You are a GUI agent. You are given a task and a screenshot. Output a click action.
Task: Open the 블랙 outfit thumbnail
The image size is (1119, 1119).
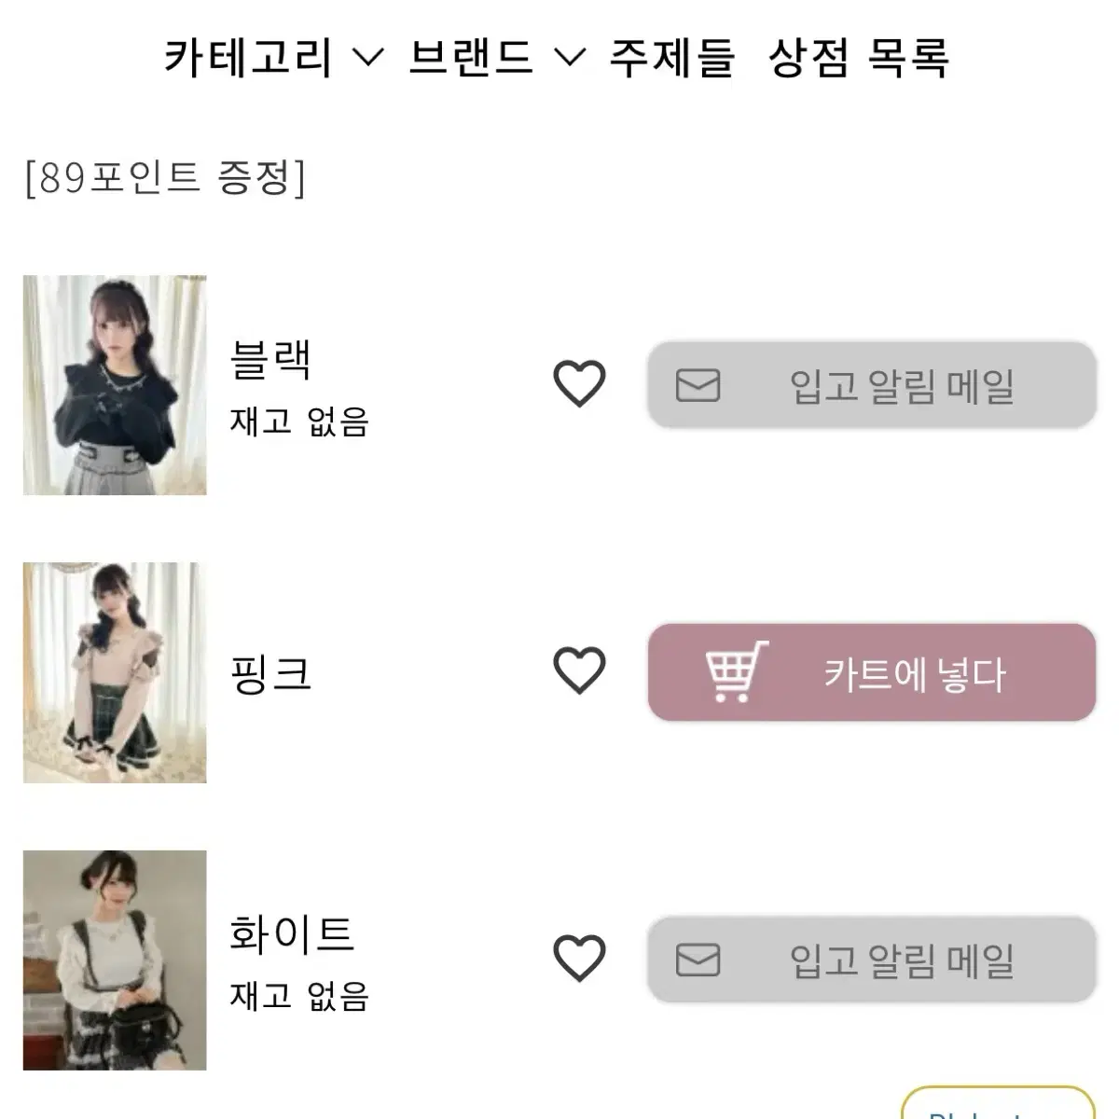115,385
